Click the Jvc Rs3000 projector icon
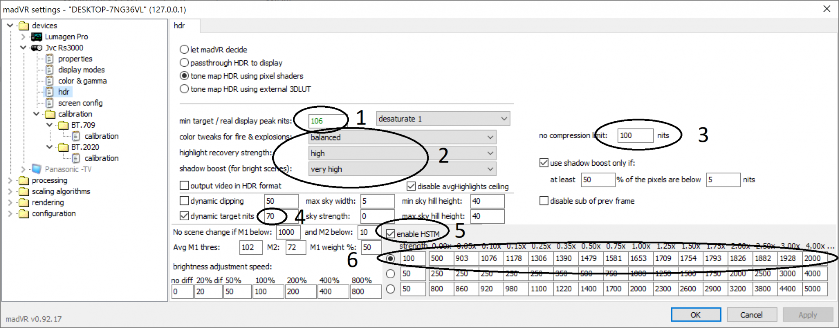This screenshot has height=328, width=839. (x=37, y=48)
